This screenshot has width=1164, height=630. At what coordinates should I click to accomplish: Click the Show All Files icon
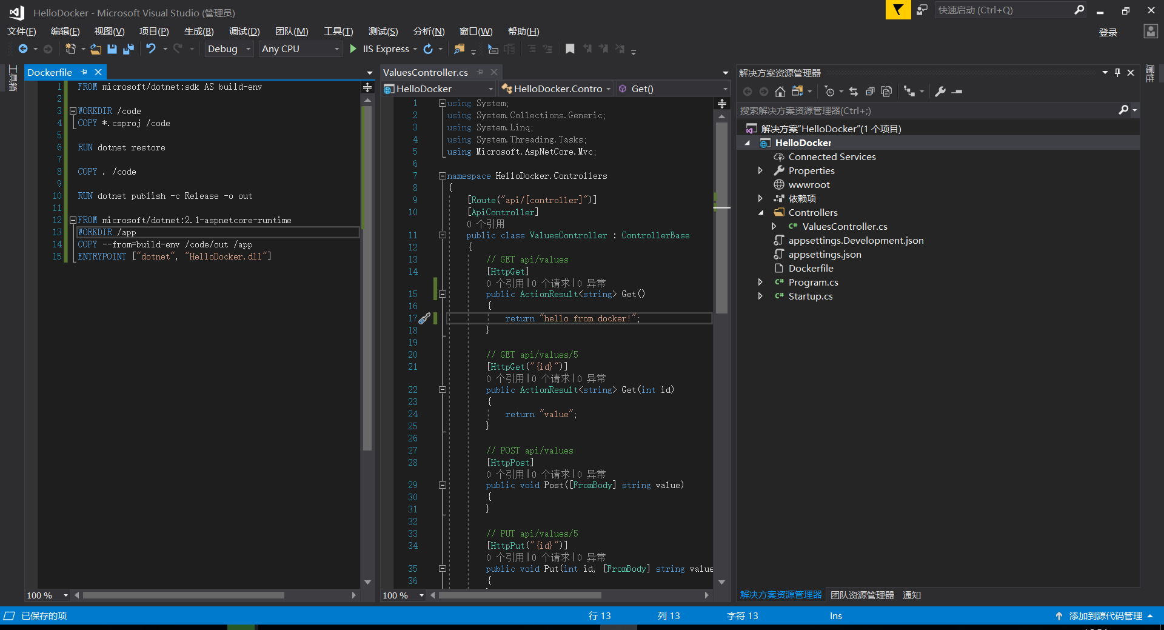886,92
